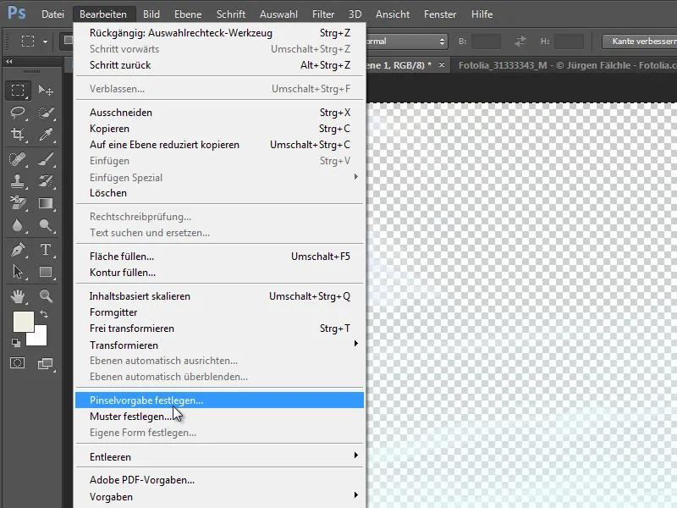Choose Fläche füllen menu entry
The height and width of the screenshot is (508, 677).
[x=220, y=257]
